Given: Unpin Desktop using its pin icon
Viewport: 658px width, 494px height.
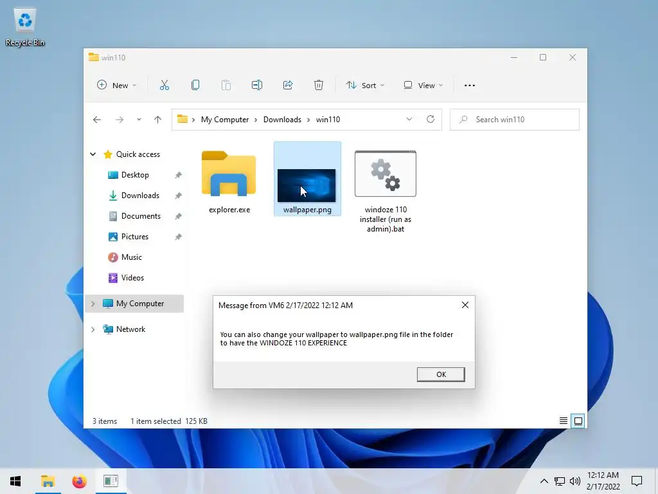Looking at the screenshot, I should click(179, 175).
